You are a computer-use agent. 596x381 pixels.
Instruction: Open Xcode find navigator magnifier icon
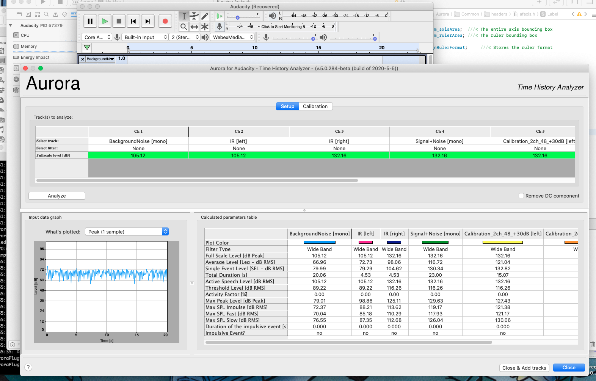[46, 14]
